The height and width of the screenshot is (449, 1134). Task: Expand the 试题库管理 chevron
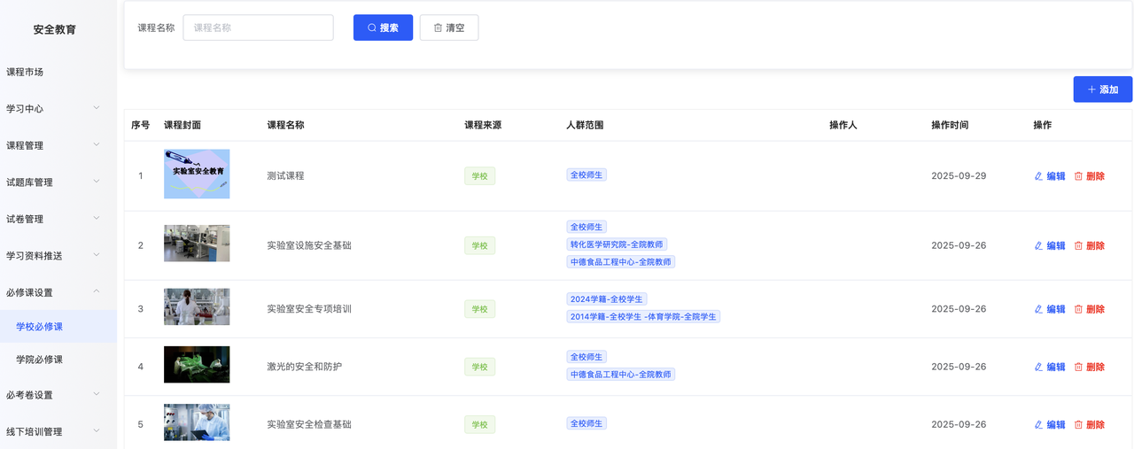pos(97,182)
